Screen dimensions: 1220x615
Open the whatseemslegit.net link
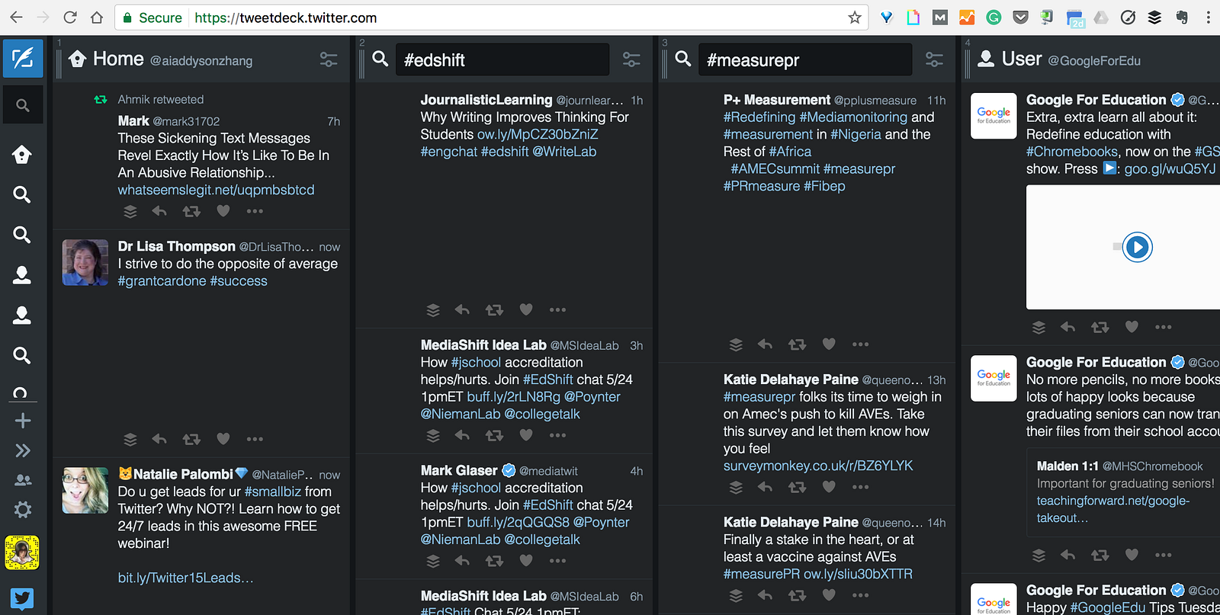216,190
